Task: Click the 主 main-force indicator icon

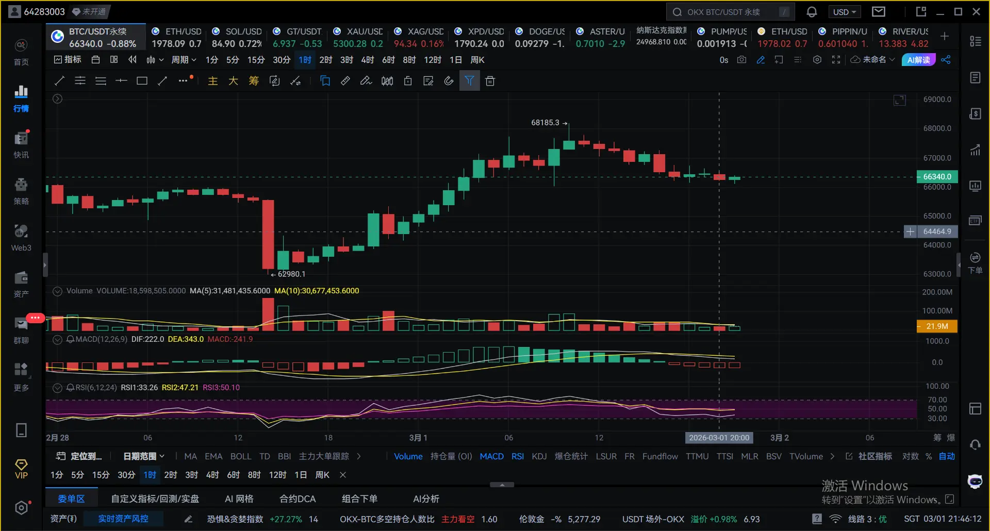Action: coord(212,81)
